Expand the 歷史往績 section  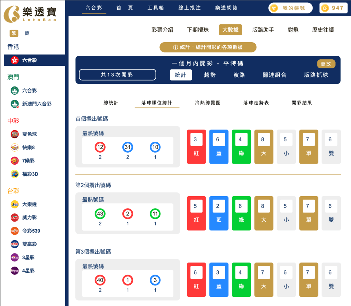coord(323,30)
